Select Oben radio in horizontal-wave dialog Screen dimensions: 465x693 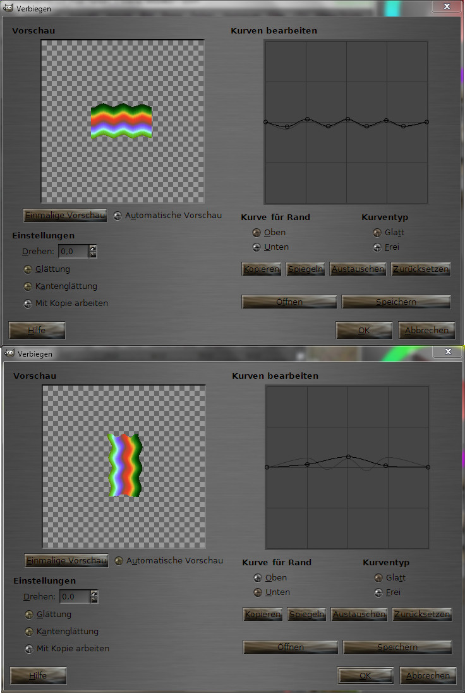tap(257, 233)
